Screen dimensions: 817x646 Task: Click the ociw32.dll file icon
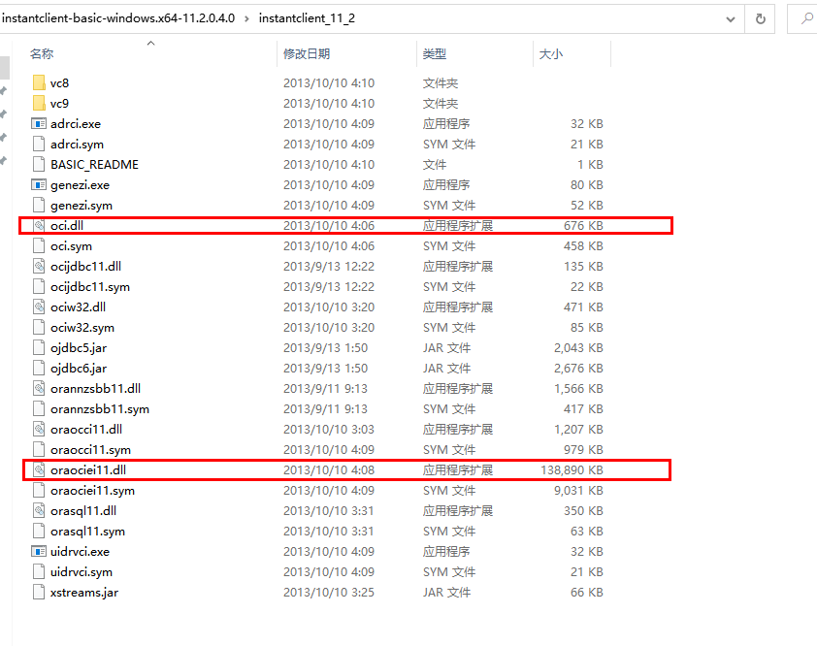37,307
